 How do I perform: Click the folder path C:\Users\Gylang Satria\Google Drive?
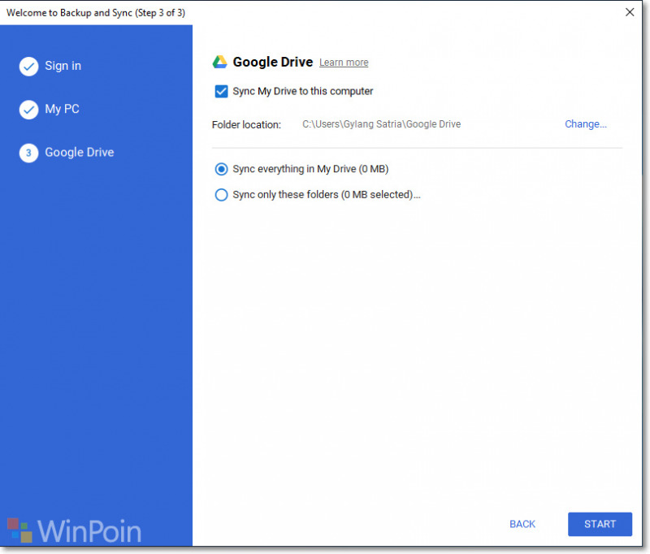pos(381,124)
